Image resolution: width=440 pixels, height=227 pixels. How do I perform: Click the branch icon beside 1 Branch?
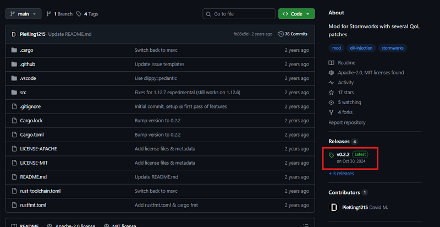[x=49, y=14]
